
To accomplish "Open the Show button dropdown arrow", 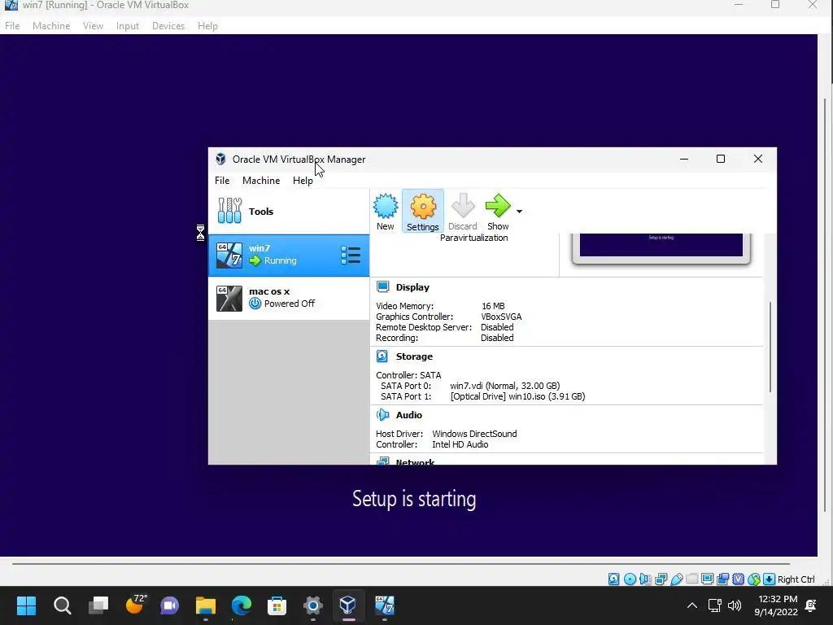I will pos(520,212).
